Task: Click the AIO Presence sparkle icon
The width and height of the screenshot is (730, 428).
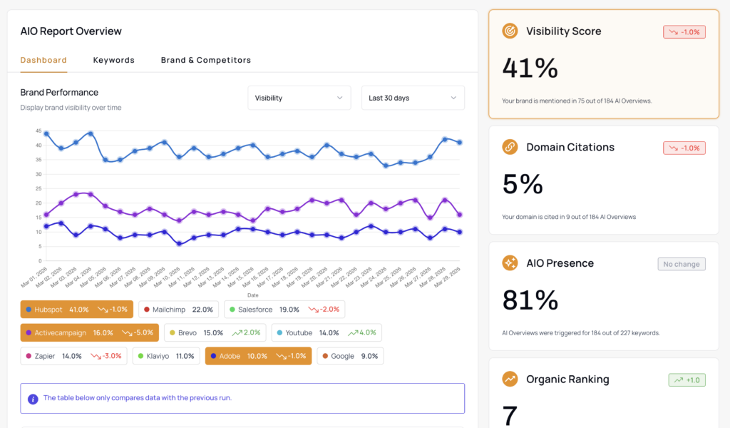Action: pyautogui.click(x=510, y=263)
